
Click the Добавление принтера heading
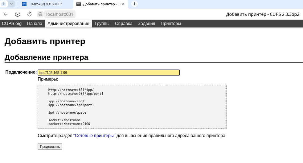[46, 57]
